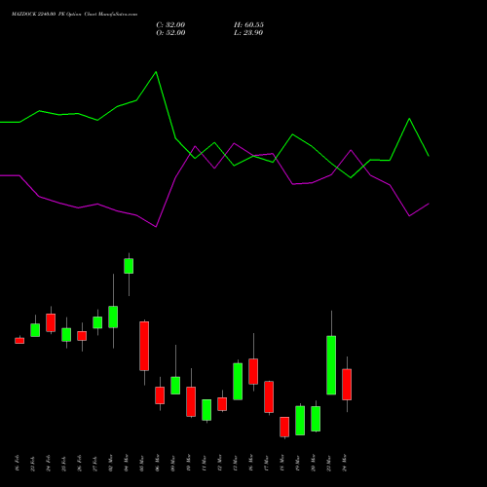Select the tall red candlestick above 05 Mar
Viewport: 487px width, 487px height.
[x=144, y=346]
